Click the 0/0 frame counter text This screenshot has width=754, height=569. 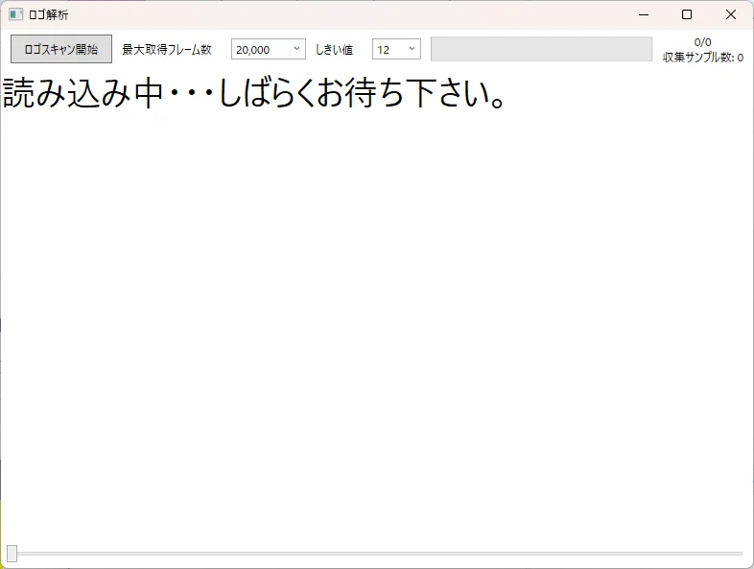(702, 42)
